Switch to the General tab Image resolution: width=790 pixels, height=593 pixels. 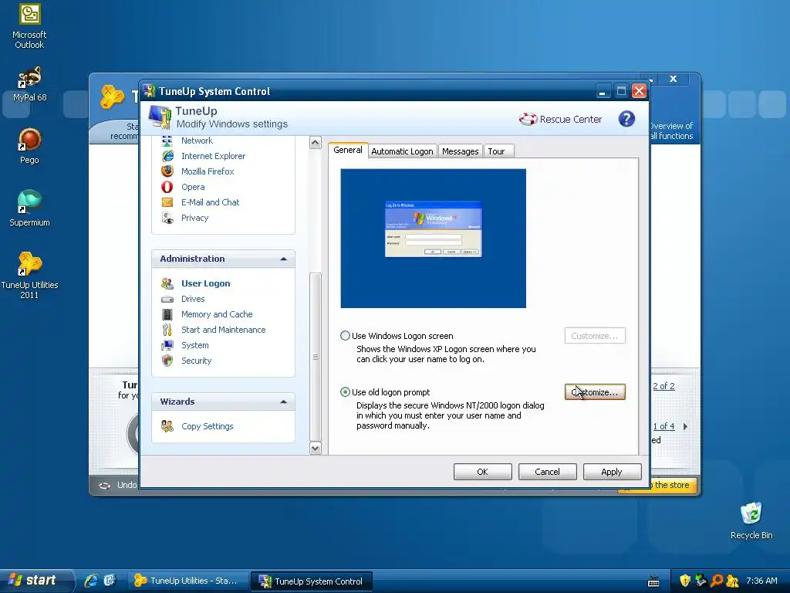coord(348,151)
